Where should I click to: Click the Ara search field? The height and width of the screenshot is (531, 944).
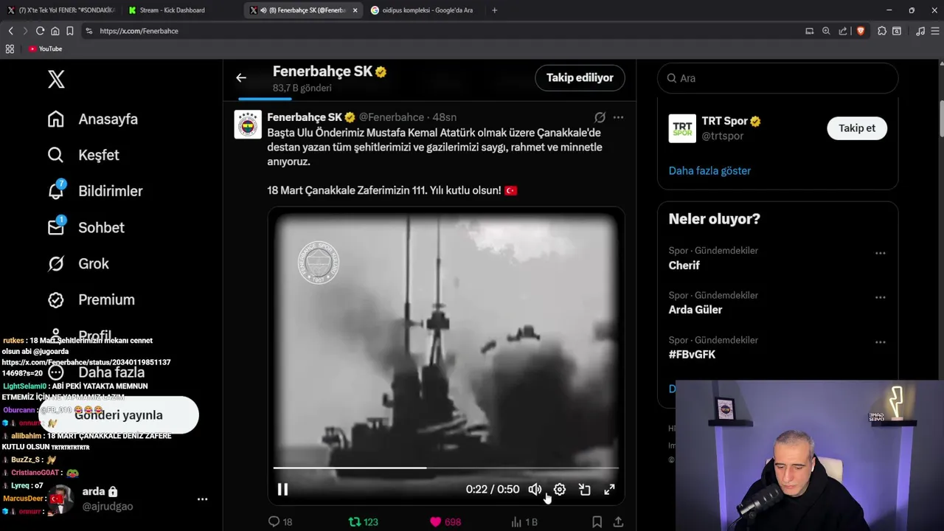pyautogui.click(x=777, y=78)
